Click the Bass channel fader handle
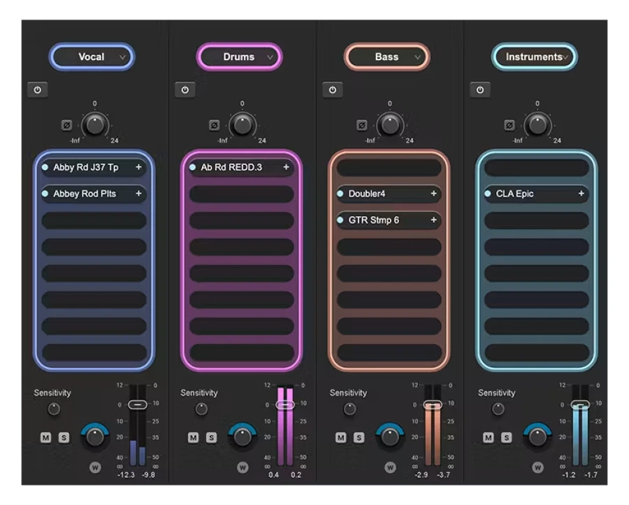 coord(433,405)
